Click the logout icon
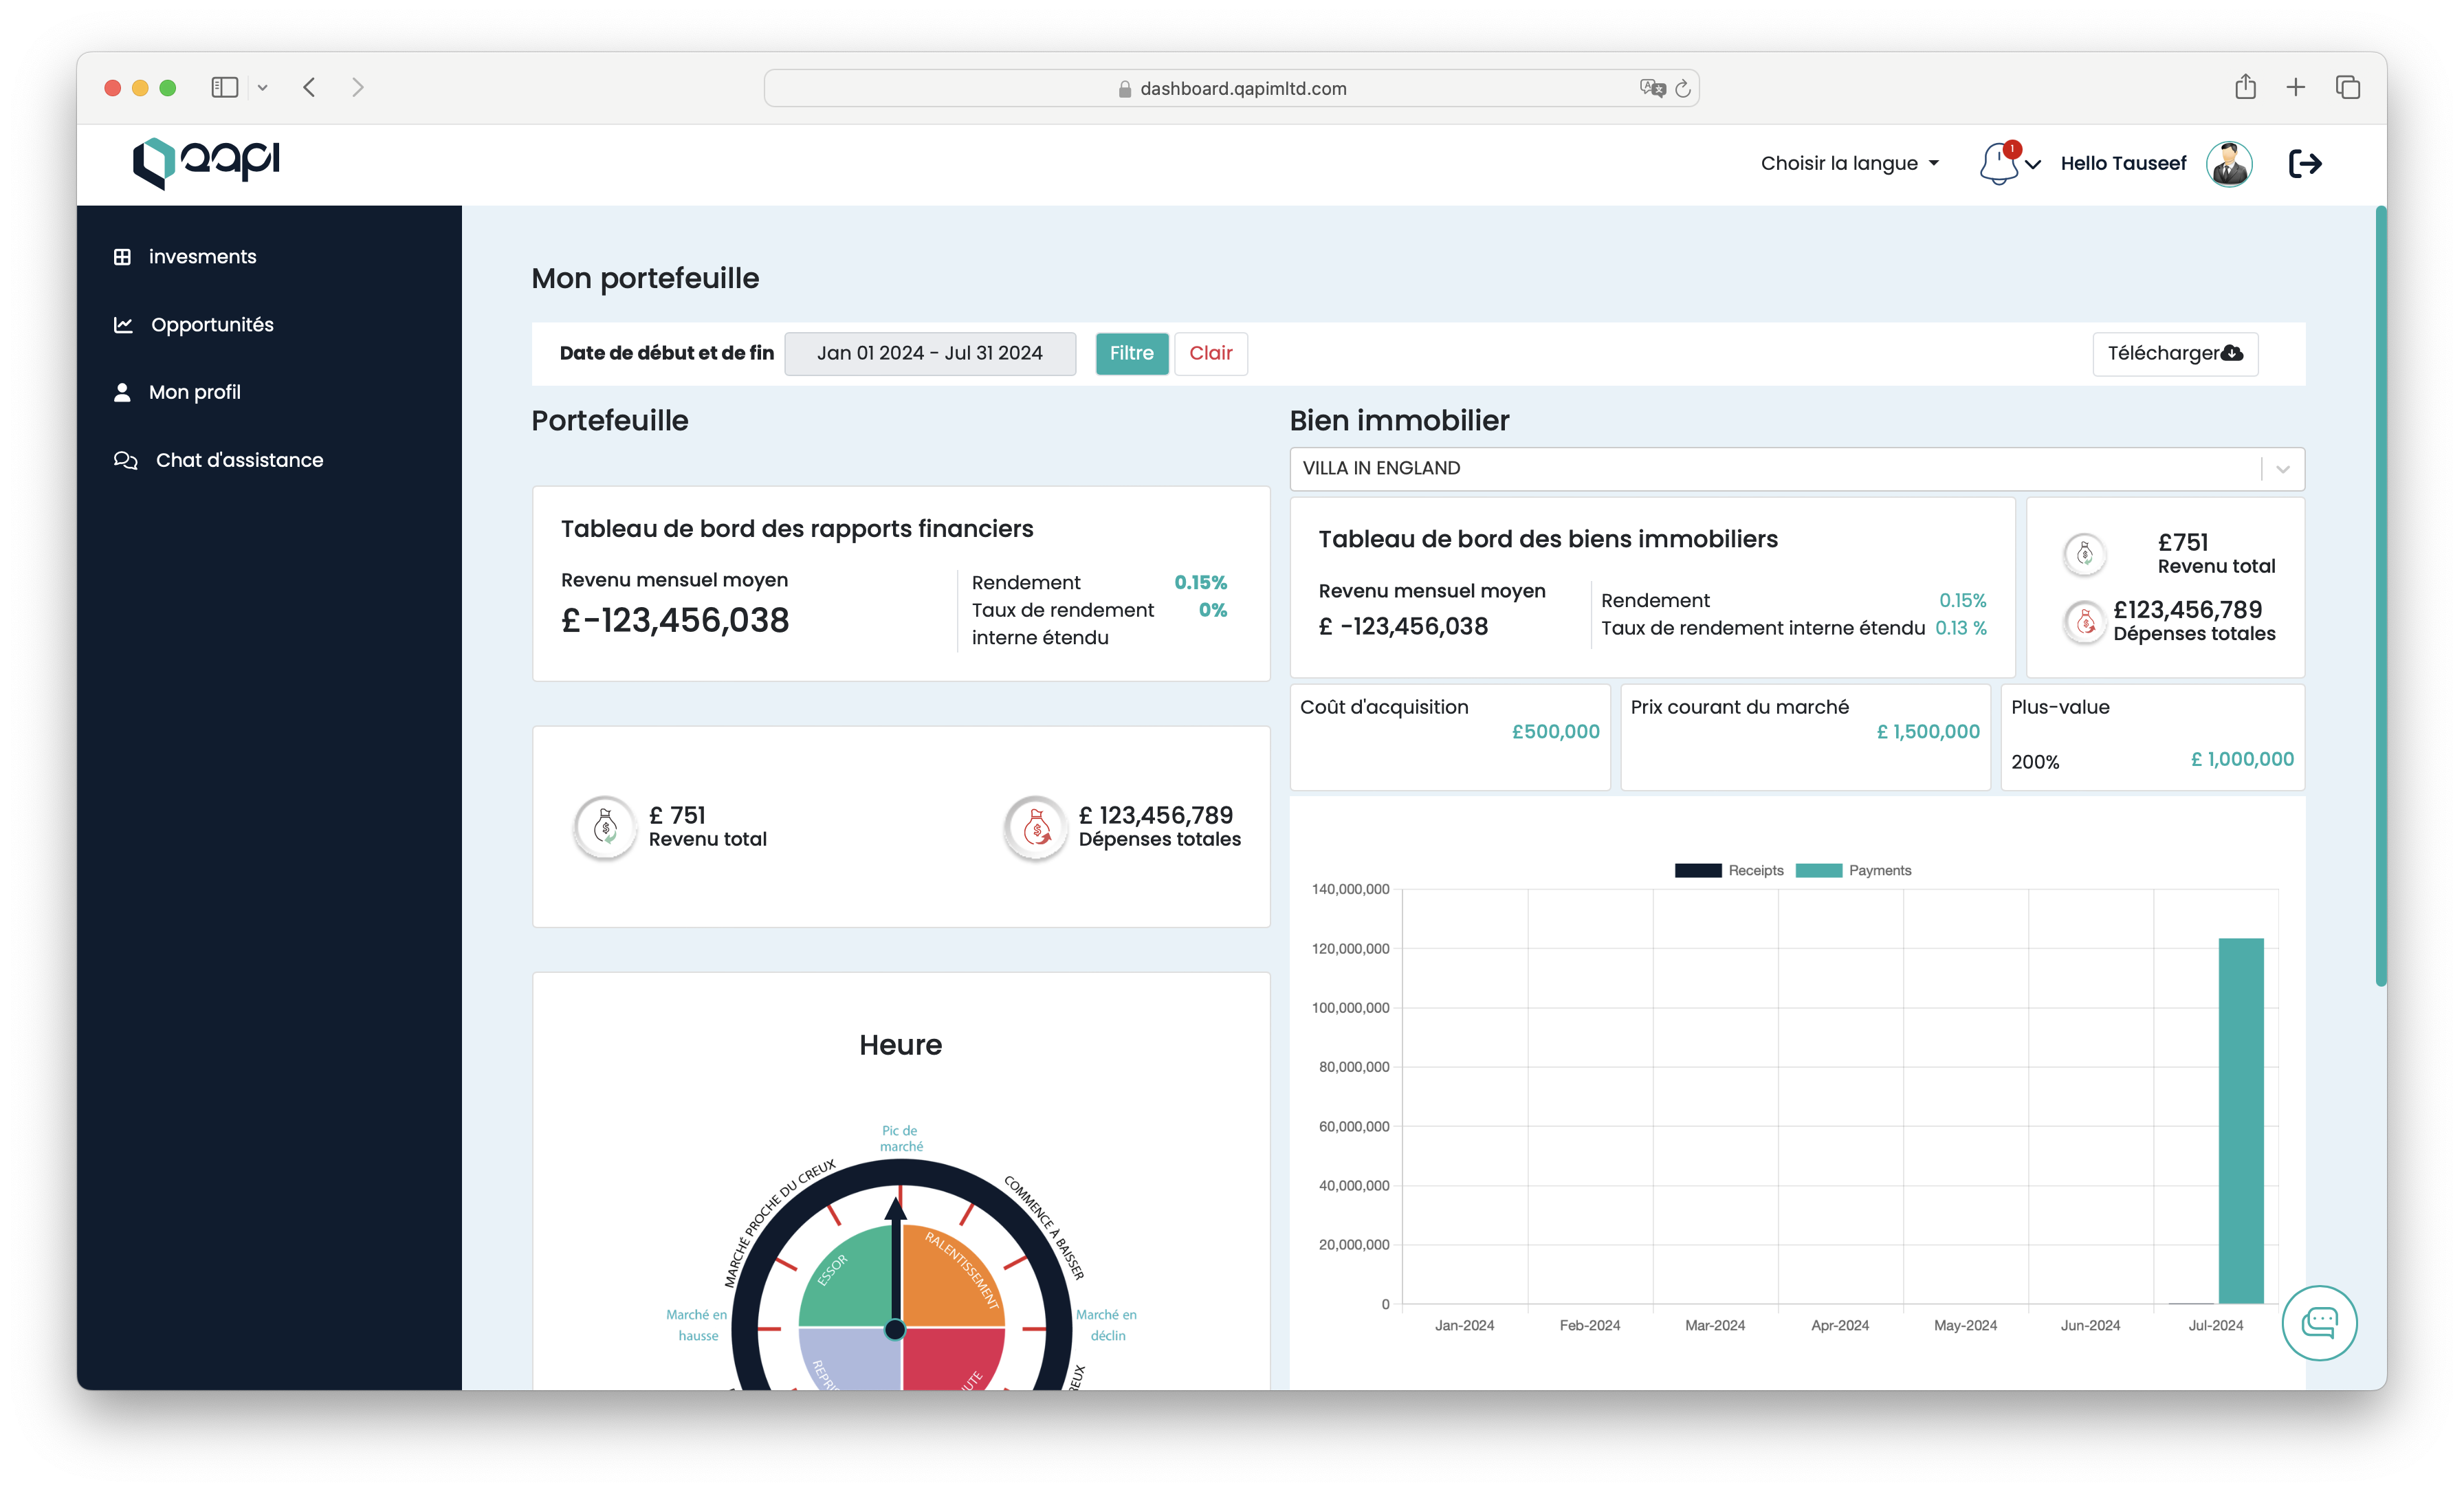 click(2306, 163)
